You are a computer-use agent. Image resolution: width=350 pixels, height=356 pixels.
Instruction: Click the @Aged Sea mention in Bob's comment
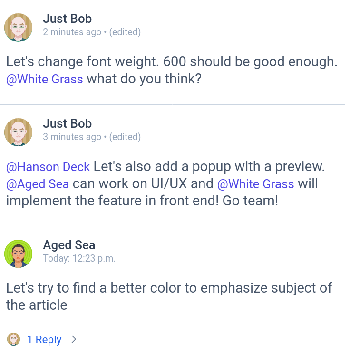[38, 184]
